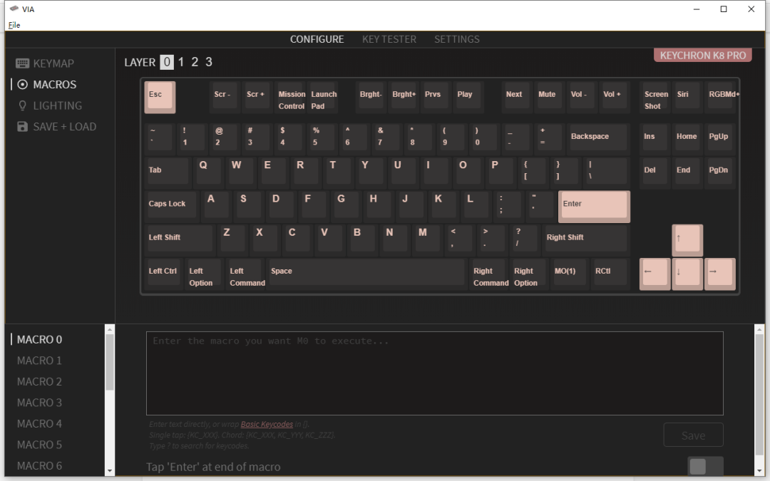Click the Keychron K8 Pro device badge

(703, 56)
